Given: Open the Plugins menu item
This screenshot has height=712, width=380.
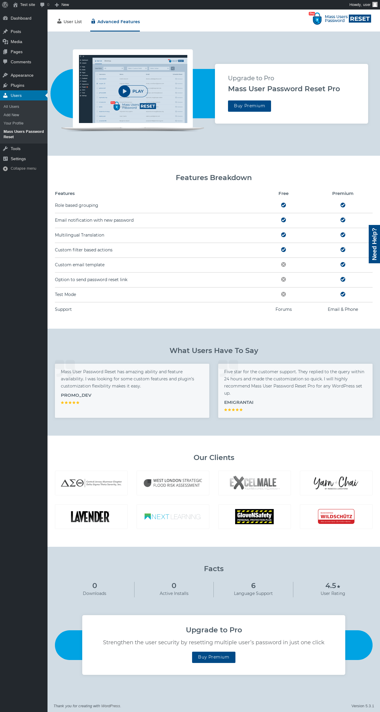Looking at the screenshot, I should click(24, 85).
